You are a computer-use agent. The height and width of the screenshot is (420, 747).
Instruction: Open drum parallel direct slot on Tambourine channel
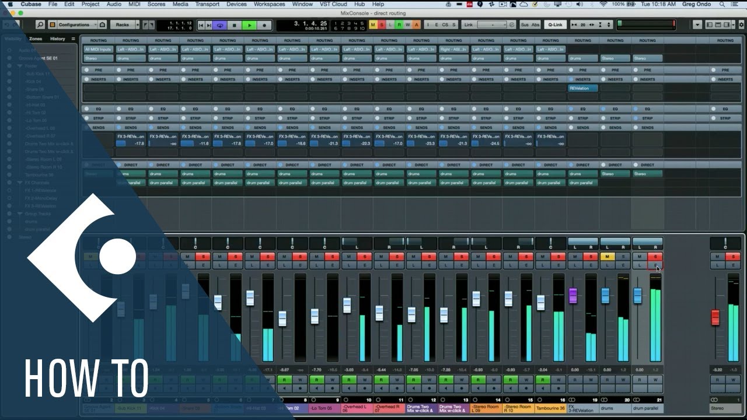550,183
